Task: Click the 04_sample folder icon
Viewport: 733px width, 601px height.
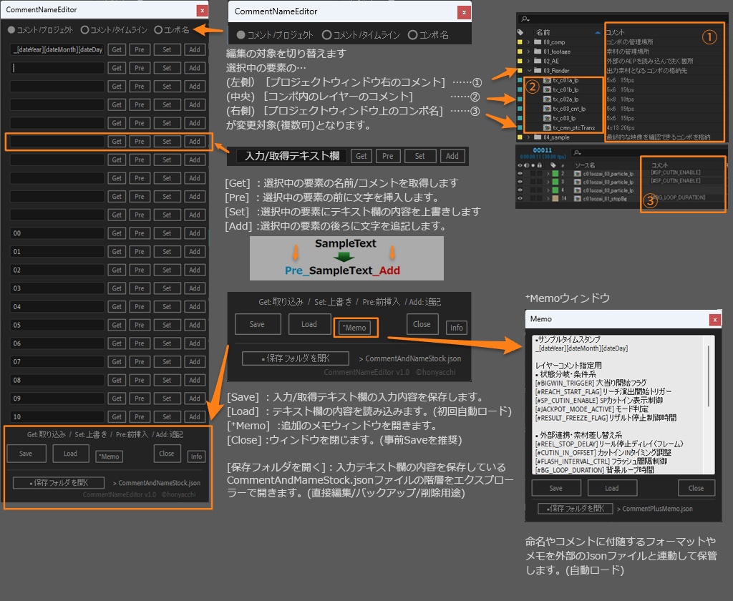Action: click(x=538, y=137)
